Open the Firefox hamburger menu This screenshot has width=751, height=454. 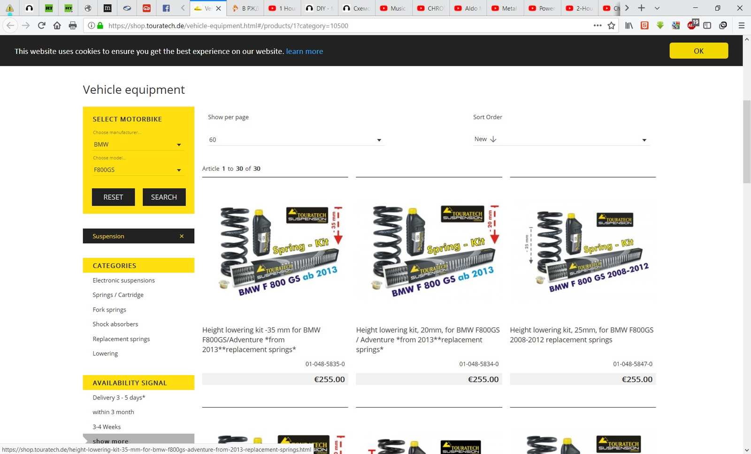tap(742, 26)
